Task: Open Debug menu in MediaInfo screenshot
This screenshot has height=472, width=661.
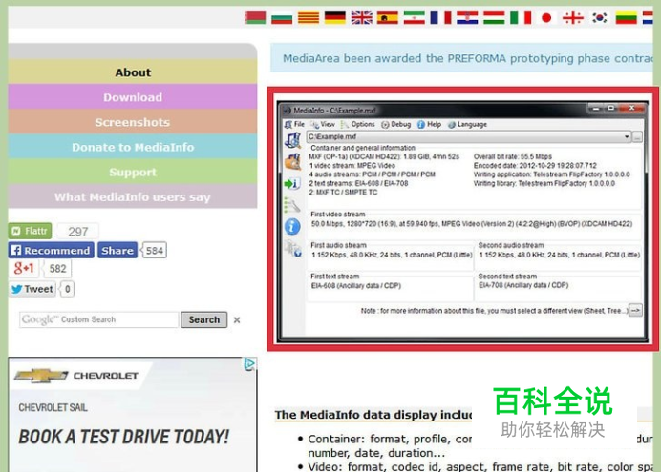Action: click(x=395, y=124)
